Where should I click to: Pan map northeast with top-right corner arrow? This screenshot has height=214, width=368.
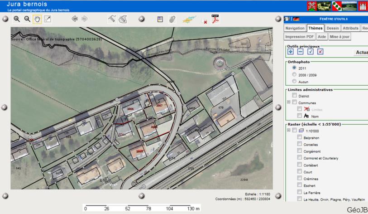click(278, 19)
